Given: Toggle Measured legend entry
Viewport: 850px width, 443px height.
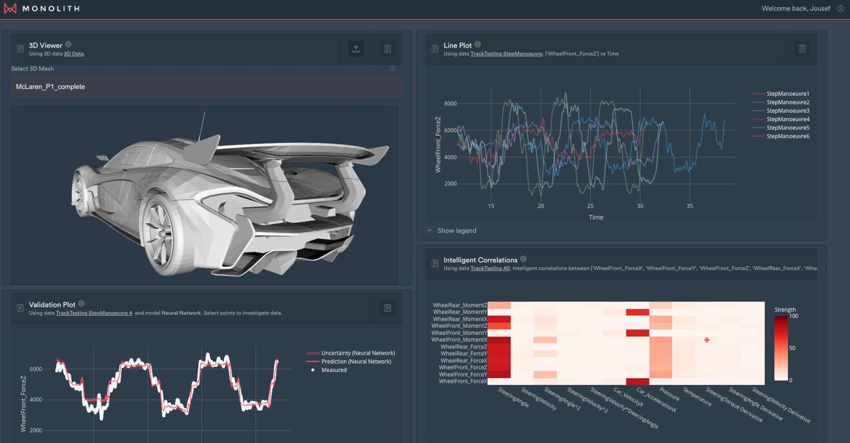Looking at the screenshot, I should pos(328,370).
